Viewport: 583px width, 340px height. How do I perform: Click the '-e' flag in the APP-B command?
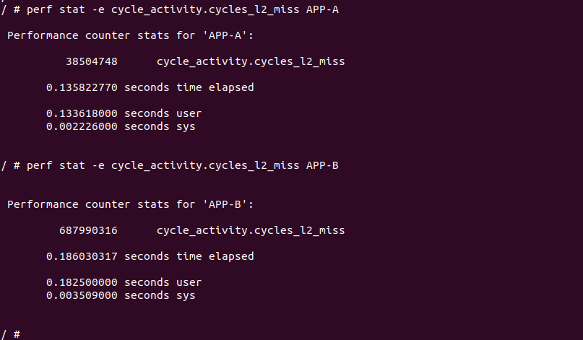(x=98, y=166)
